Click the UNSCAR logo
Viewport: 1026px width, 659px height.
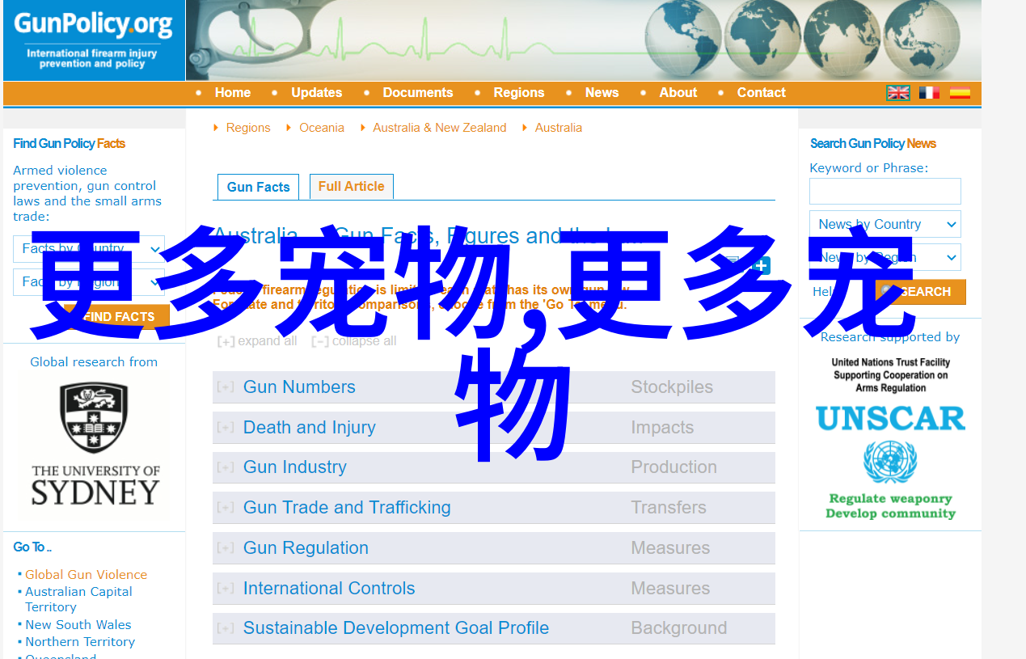[890, 418]
